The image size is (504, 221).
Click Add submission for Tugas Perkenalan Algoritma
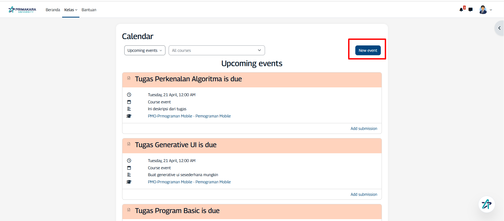pyautogui.click(x=364, y=129)
